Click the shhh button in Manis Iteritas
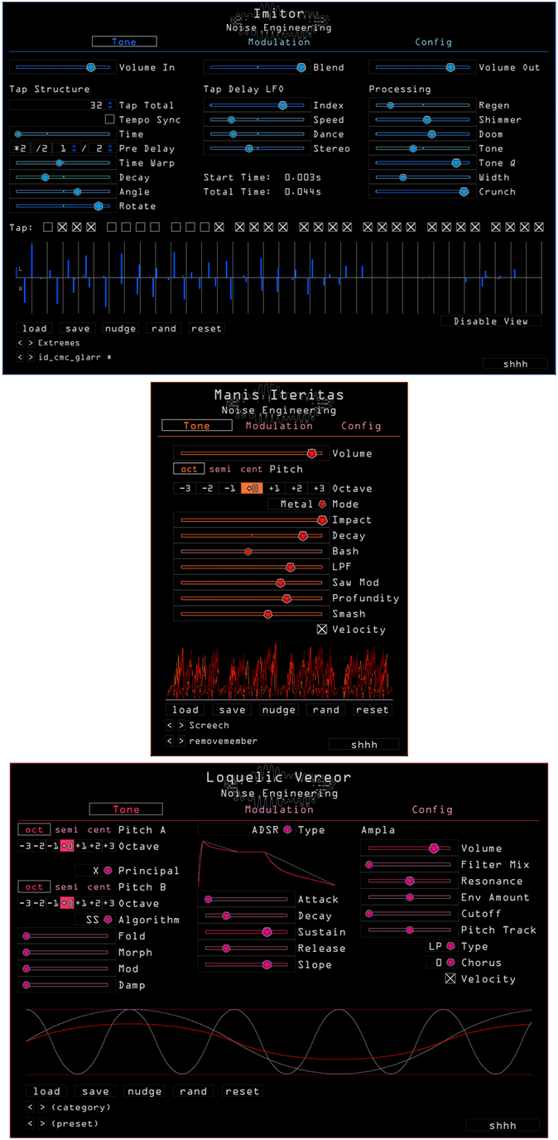The width and height of the screenshot is (558, 1140). click(364, 745)
